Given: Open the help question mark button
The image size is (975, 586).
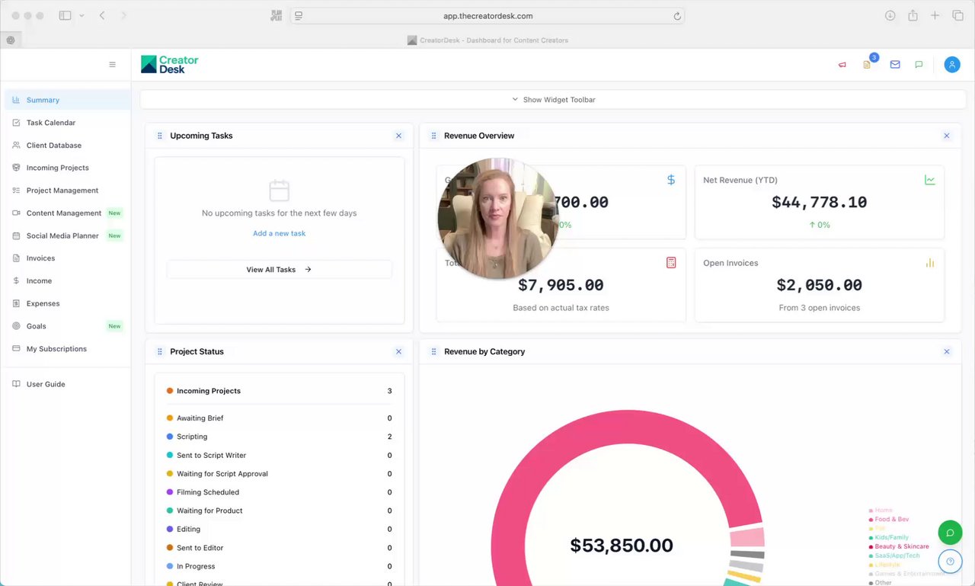Looking at the screenshot, I should [x=950, y=562].
